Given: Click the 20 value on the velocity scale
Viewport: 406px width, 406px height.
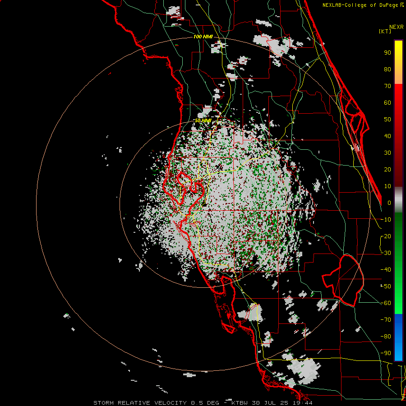Looking at the screenshot, I should 388,170.
